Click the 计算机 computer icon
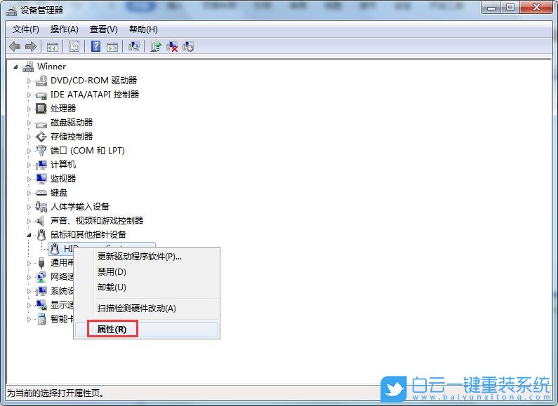Screen dimensions: 558x406 point(41,165)
